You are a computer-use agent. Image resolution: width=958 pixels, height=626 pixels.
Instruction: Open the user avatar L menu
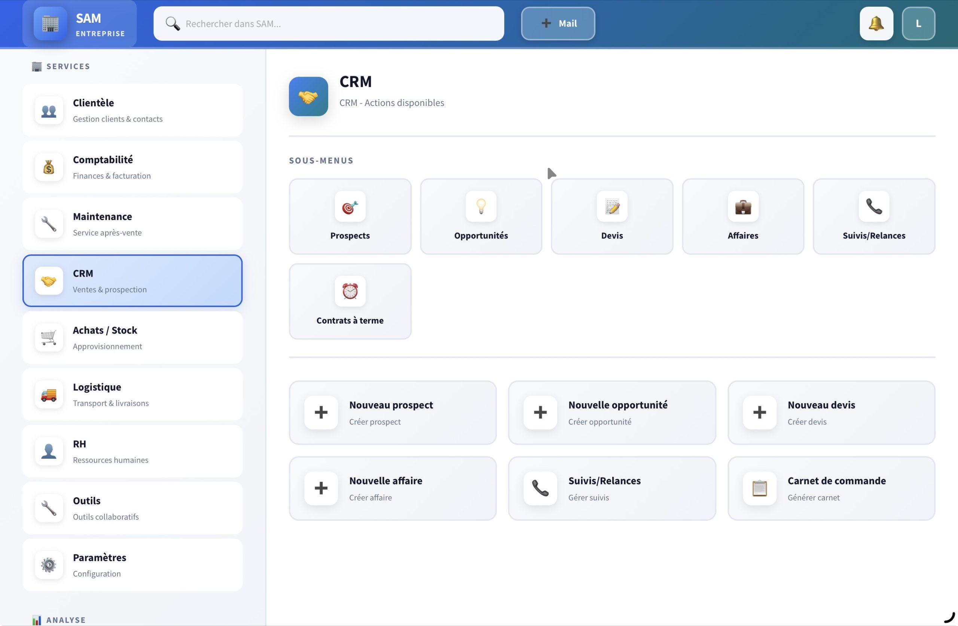918,23
